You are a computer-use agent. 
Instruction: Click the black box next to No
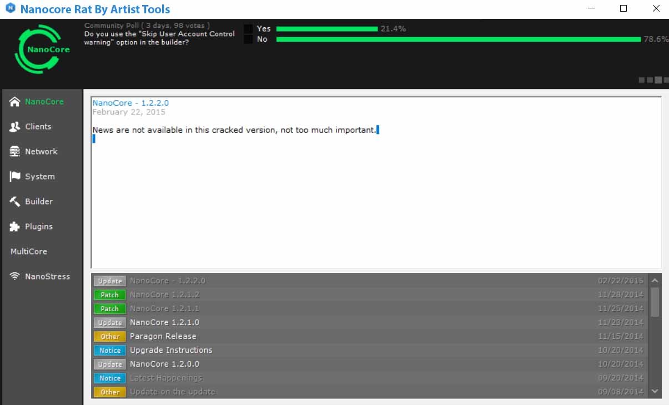pos(249,39)
